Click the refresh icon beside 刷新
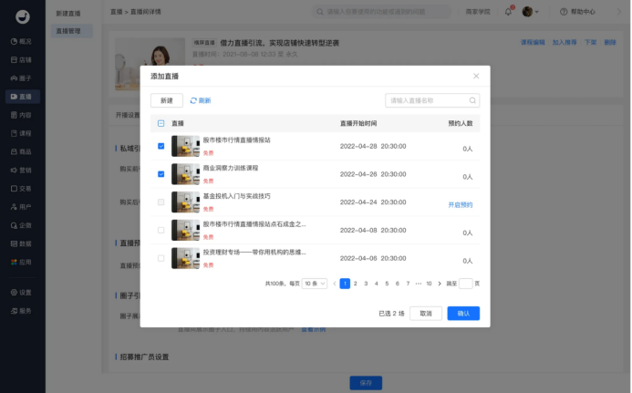The image size is (632, 393). point(193,101)
